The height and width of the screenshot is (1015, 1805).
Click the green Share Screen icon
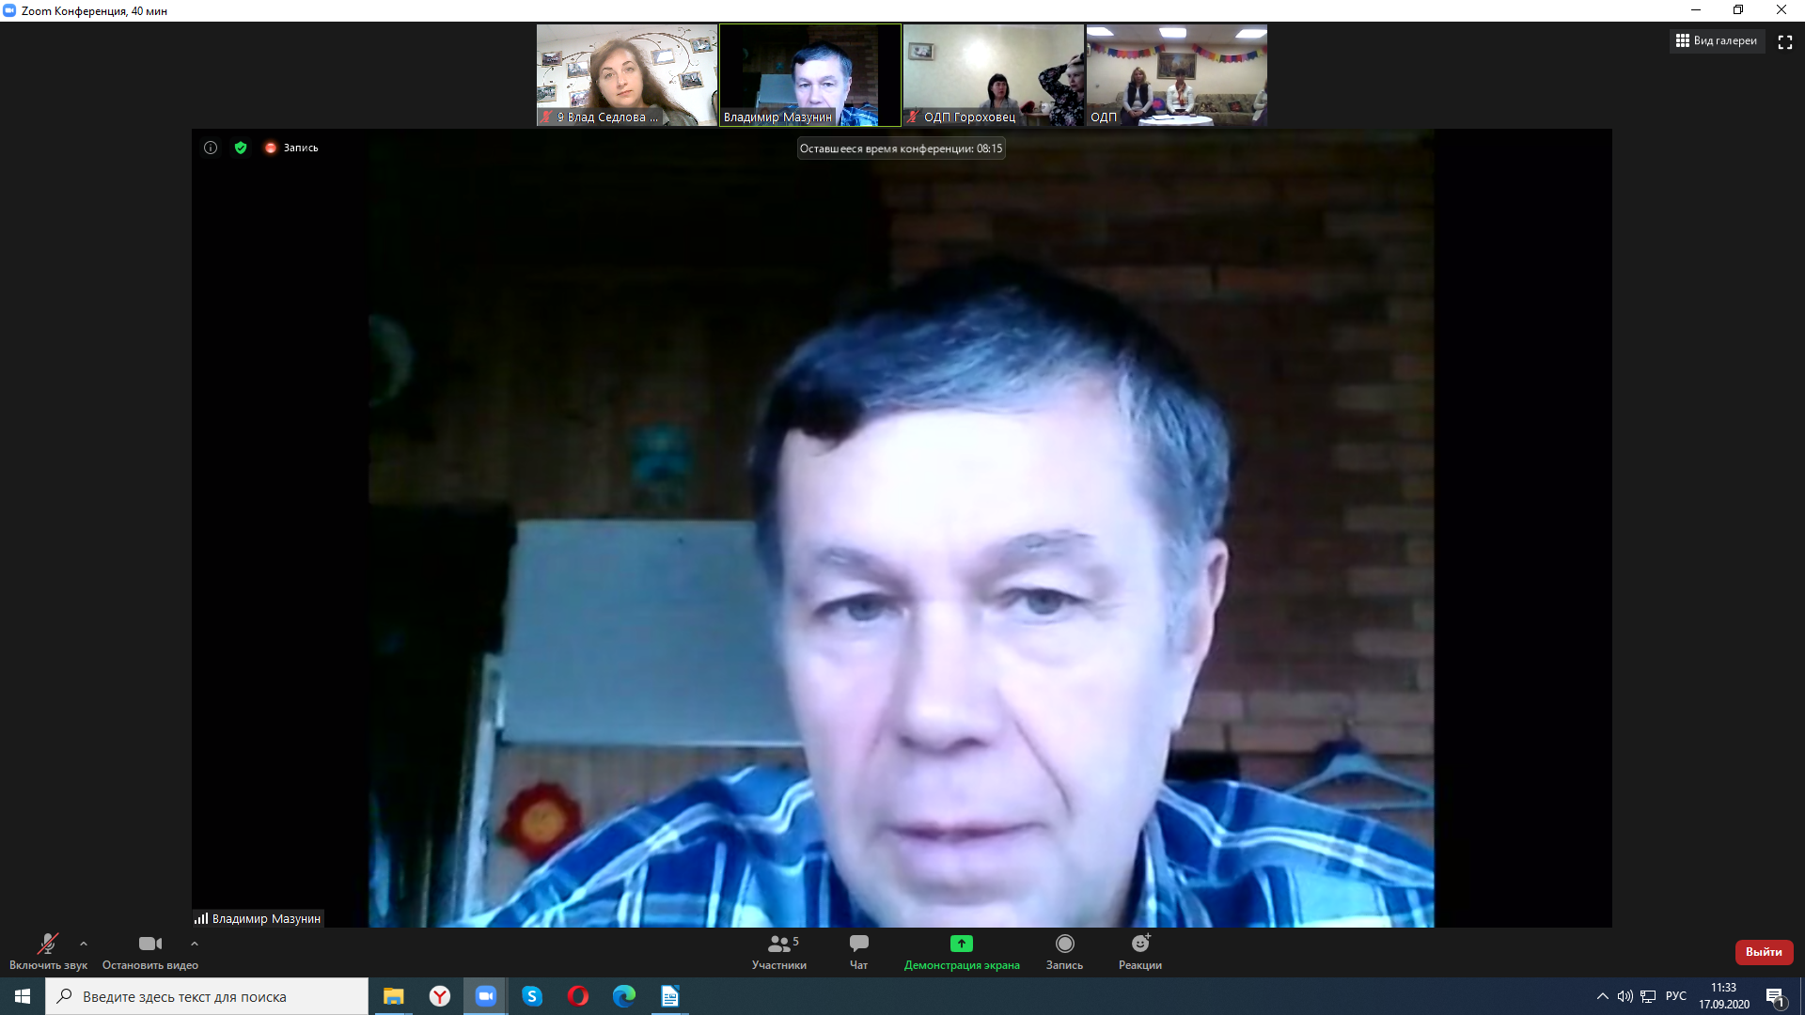point(961,944)
